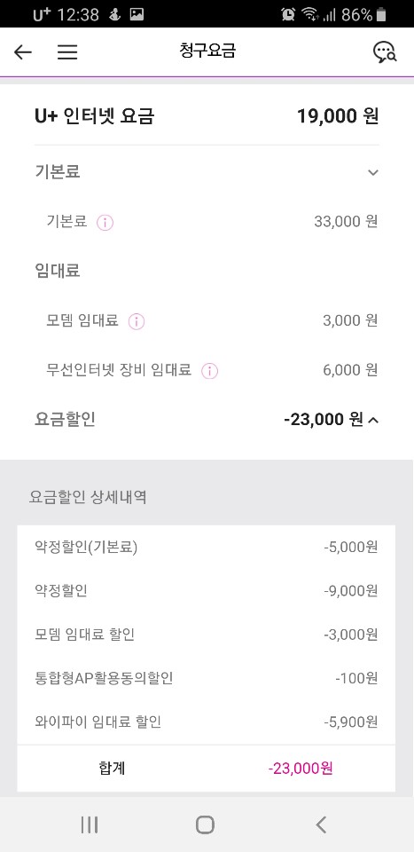Collapse the 요금할인 -23,000 원 section

331,420
